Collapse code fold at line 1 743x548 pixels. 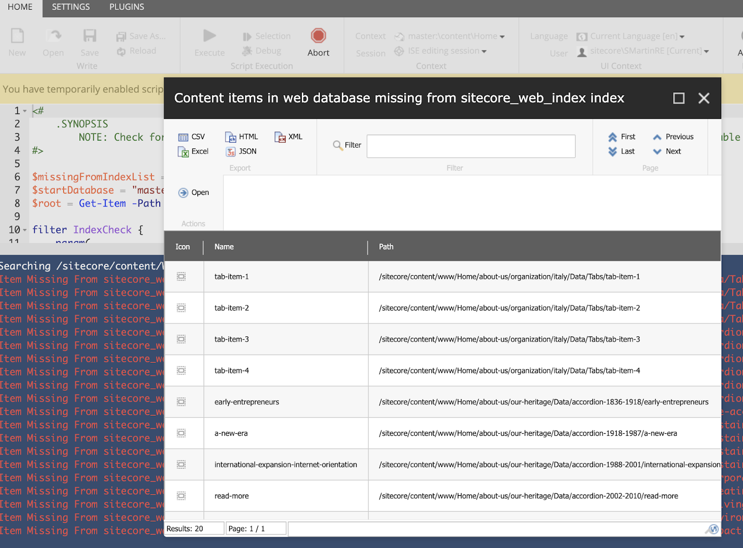(x=25, y=111)
